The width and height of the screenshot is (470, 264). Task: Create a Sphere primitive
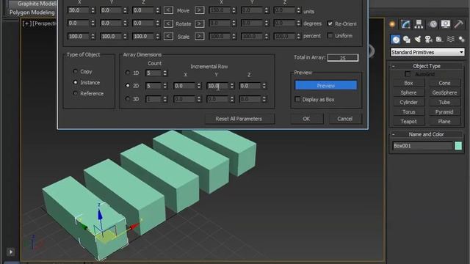[408, 92]
